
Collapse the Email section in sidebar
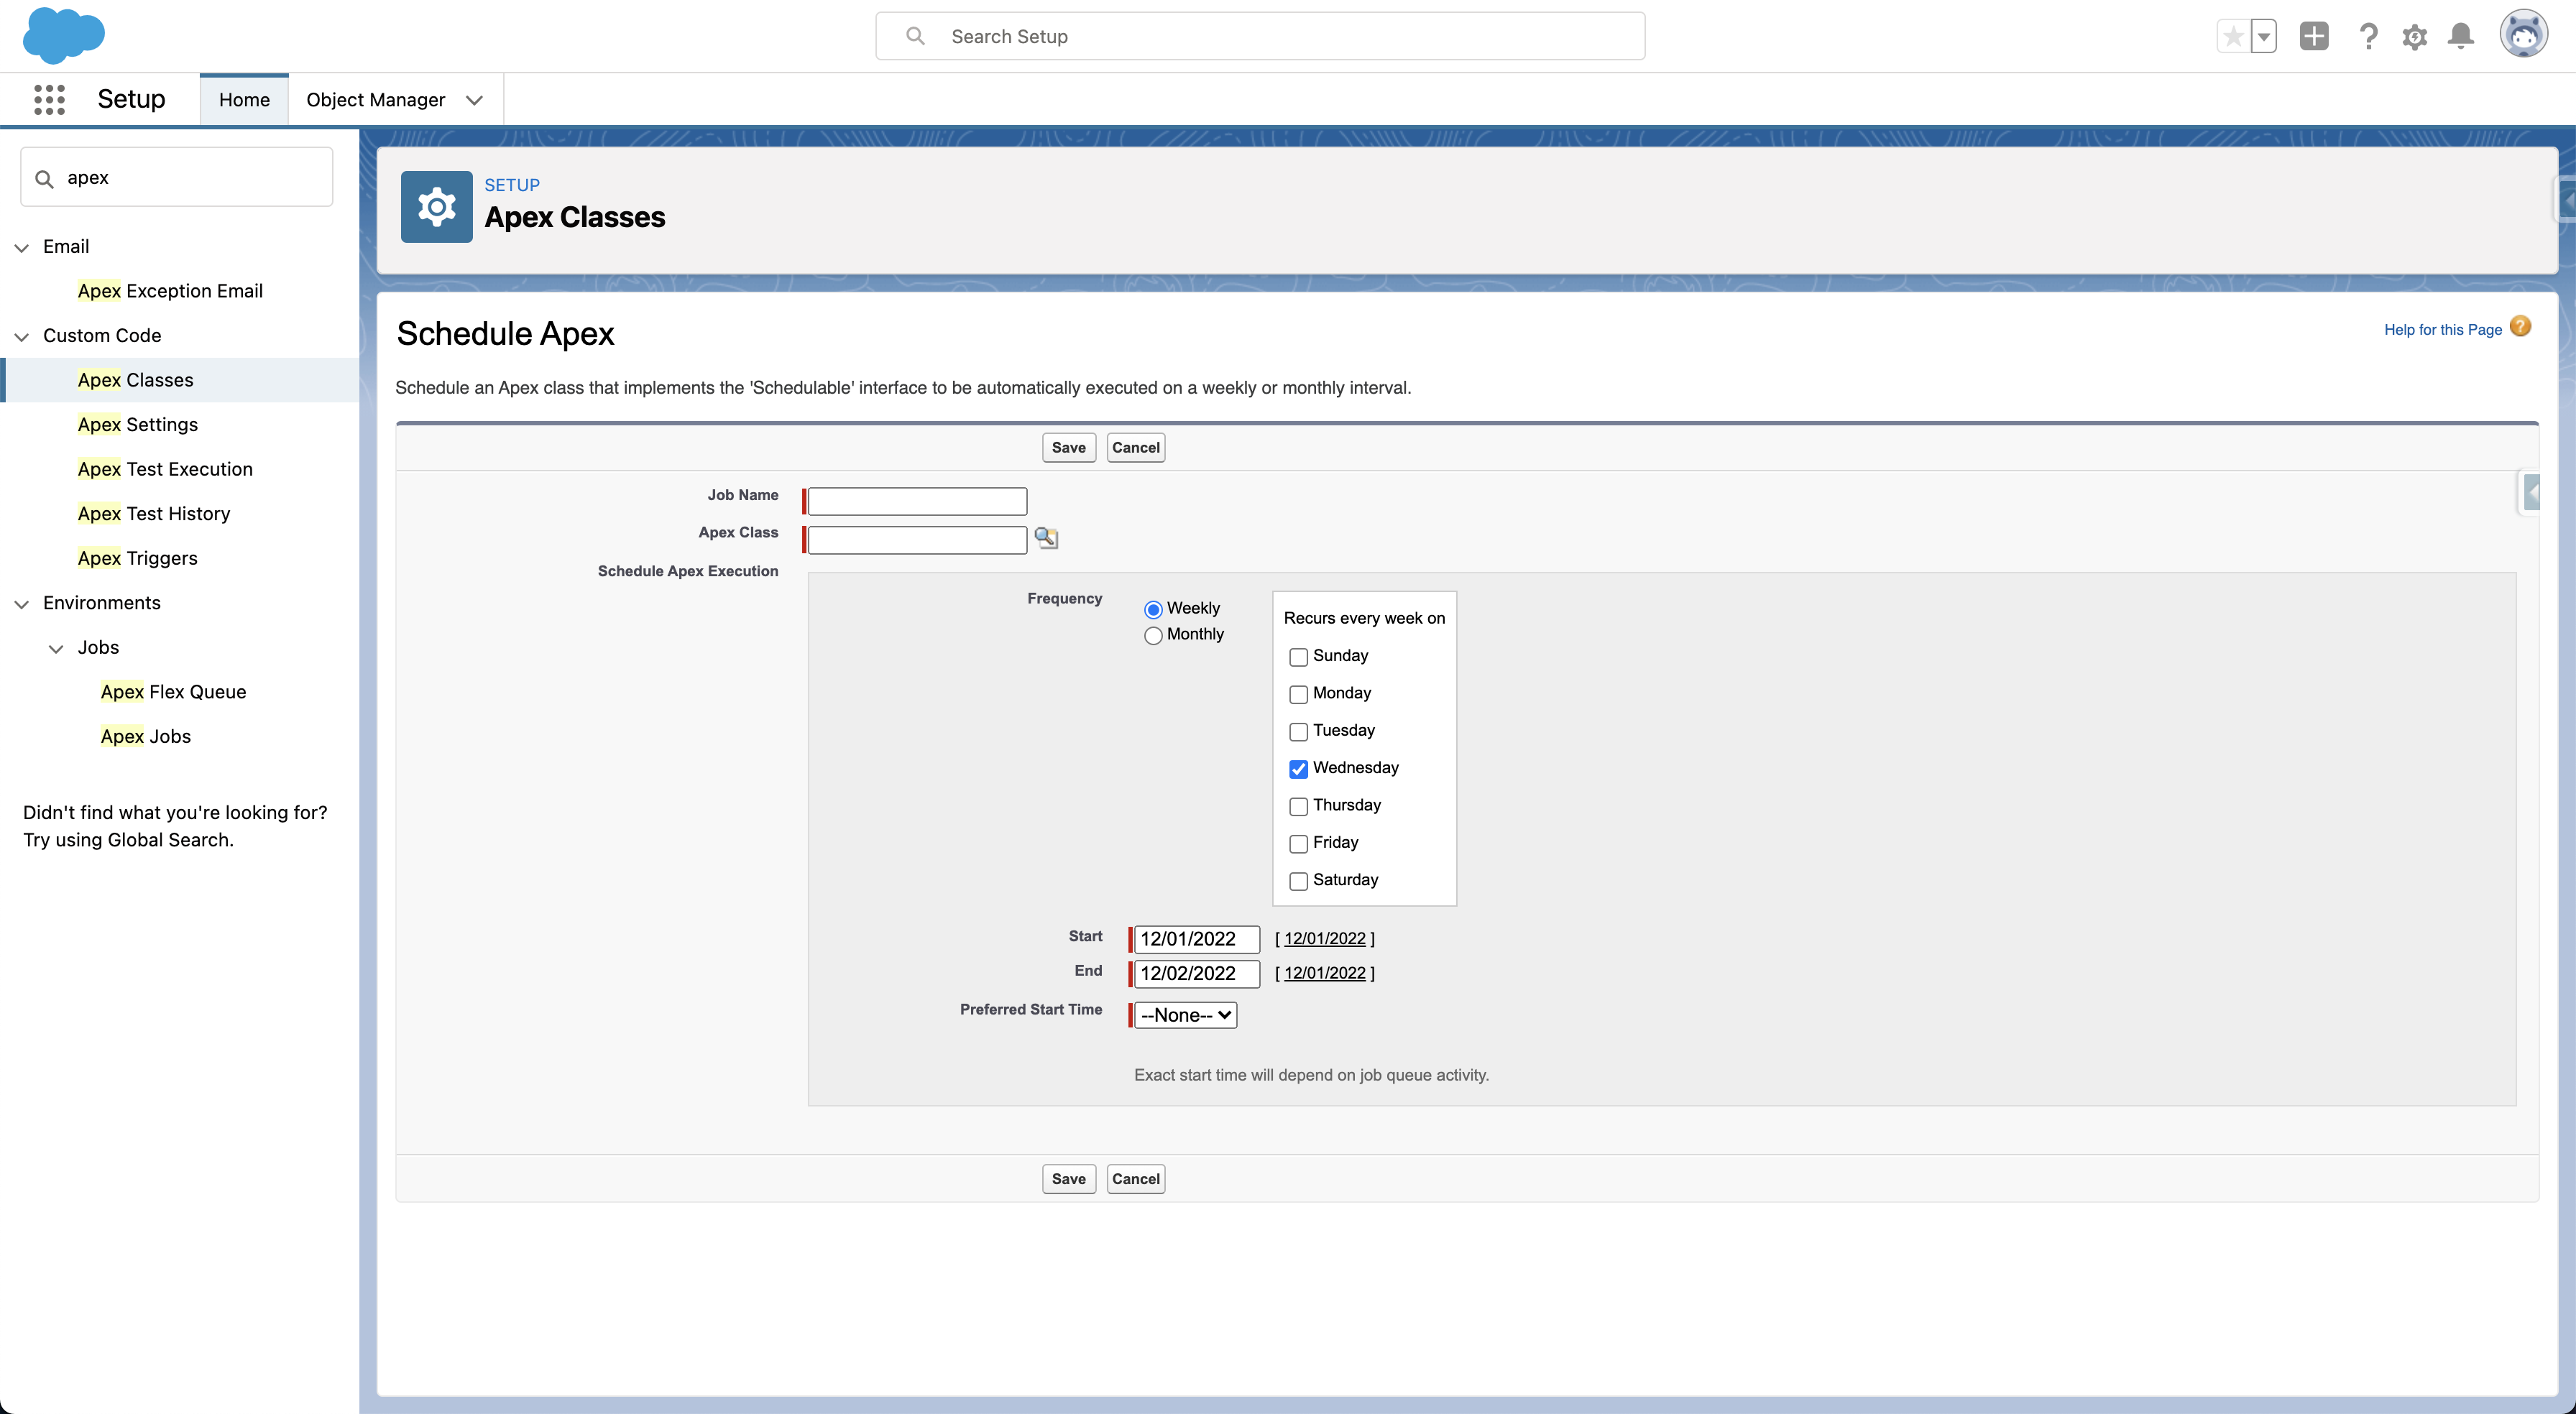[x=21, y=248]
